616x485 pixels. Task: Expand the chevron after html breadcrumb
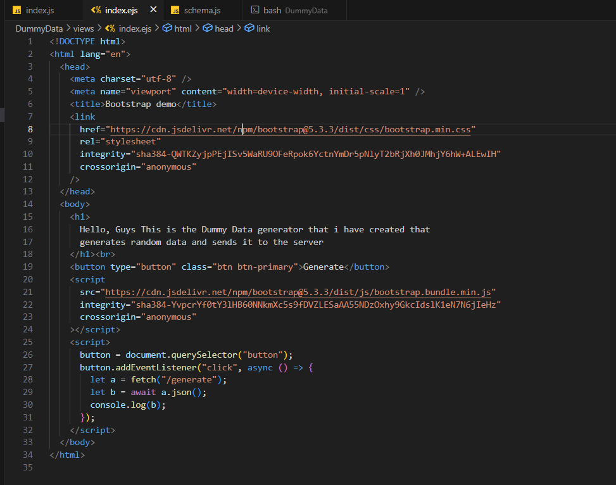(197, 28)
